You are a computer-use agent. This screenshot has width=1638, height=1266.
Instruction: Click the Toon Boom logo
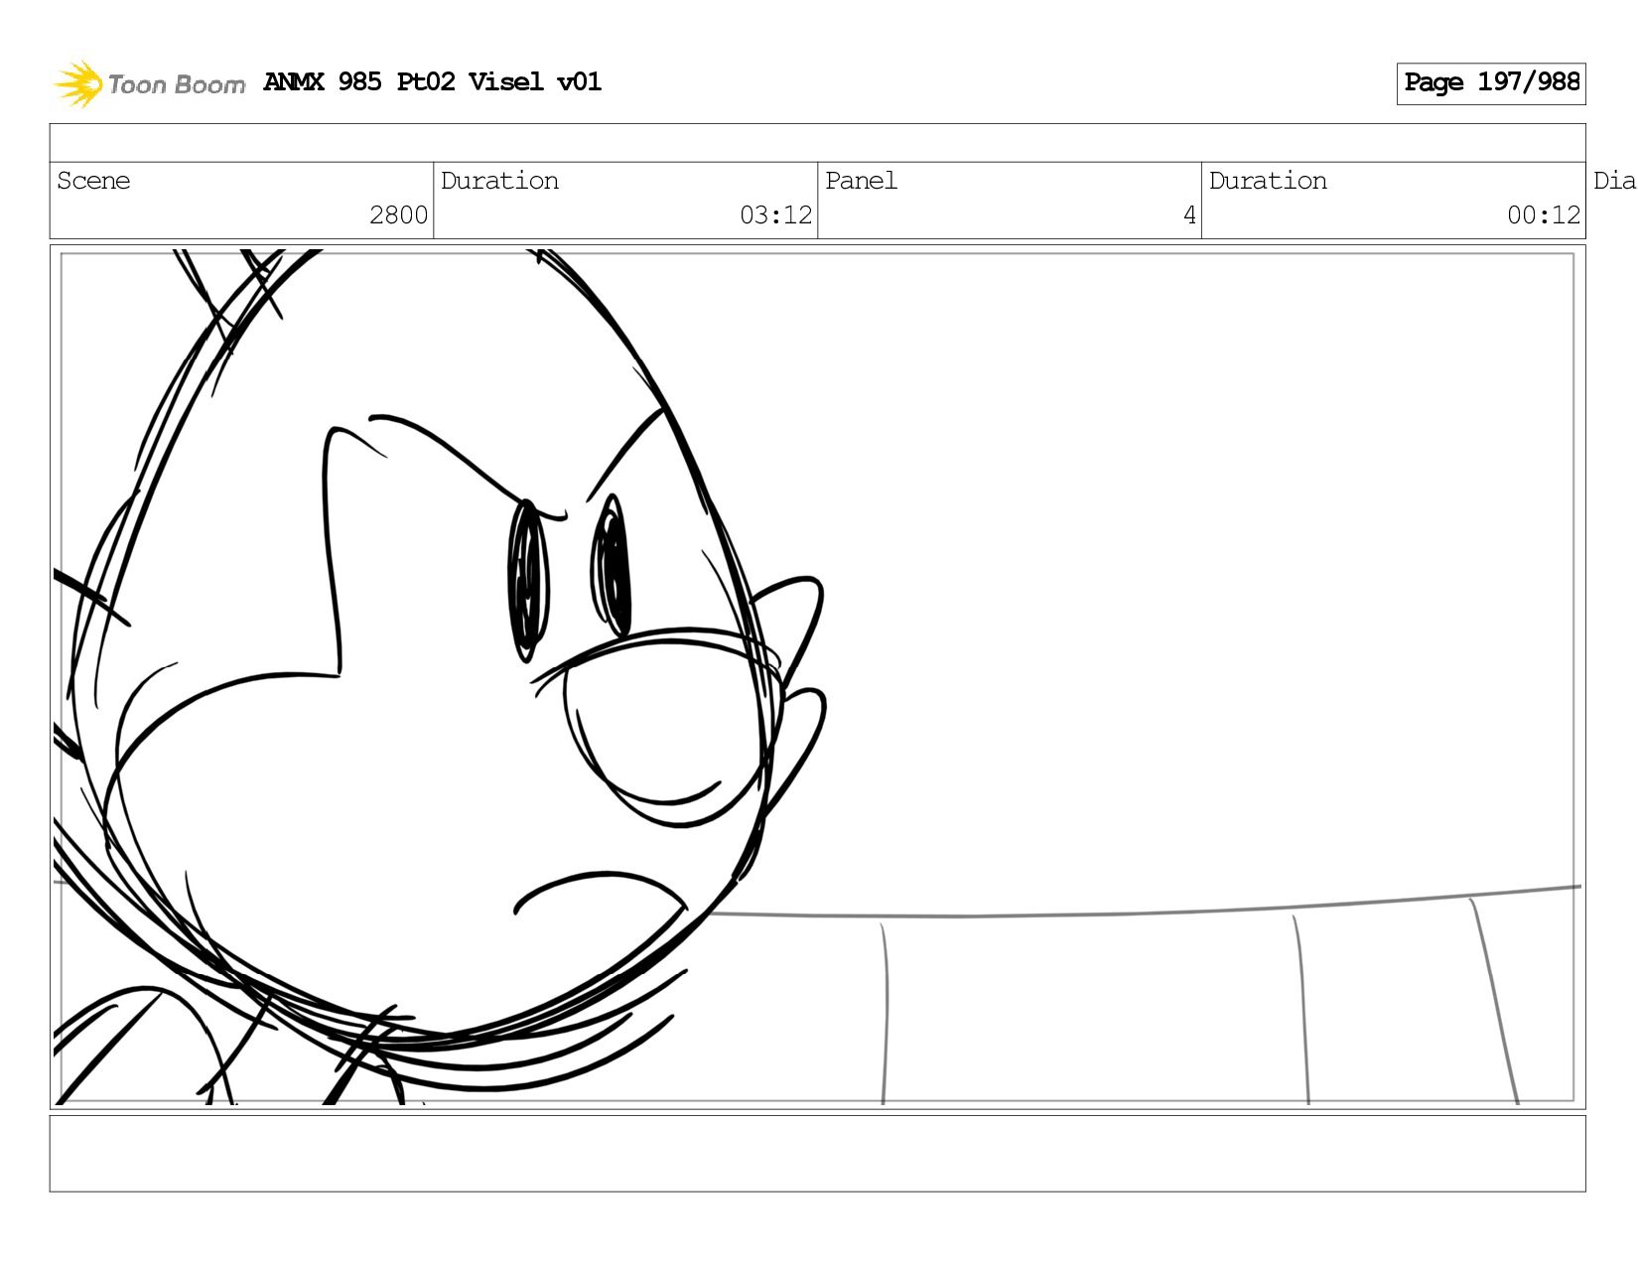pos(149,83)
